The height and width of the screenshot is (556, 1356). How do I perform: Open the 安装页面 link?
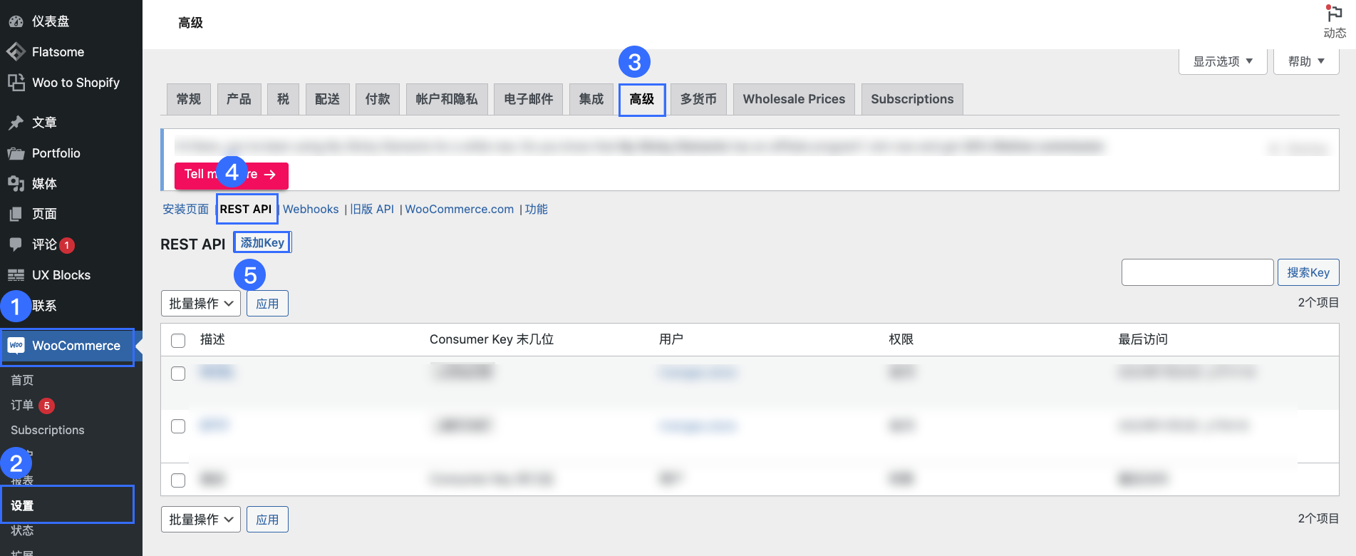pyautogui.click(x=185, y=209)
